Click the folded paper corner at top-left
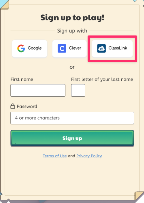The image size is (144, 203). tap(5, 5)
